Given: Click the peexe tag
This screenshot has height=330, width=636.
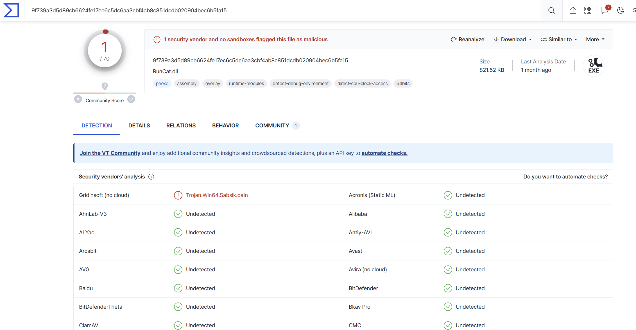Looking at the screenshot, I should point(162,83).
